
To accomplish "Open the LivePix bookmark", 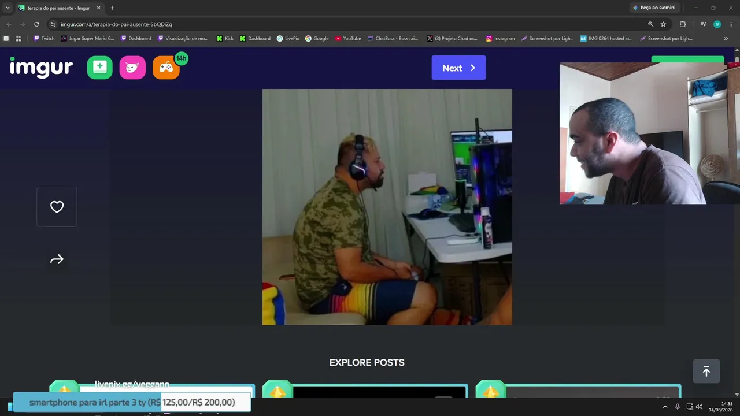I will 288,39.
